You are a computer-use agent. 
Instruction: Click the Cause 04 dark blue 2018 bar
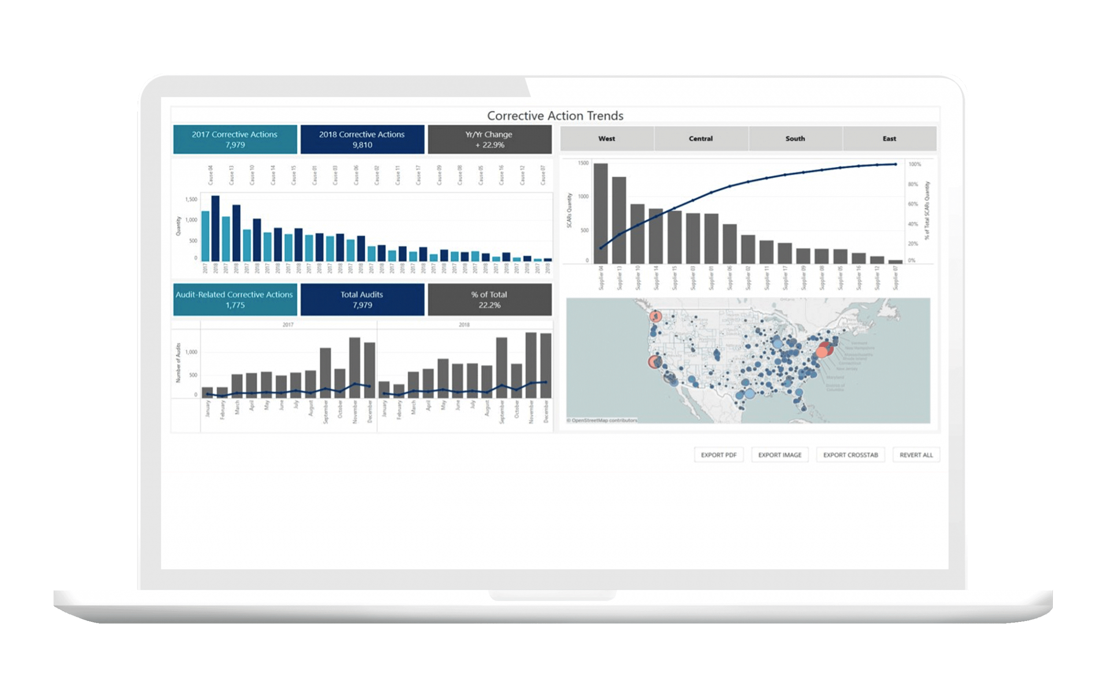(215, 229)
